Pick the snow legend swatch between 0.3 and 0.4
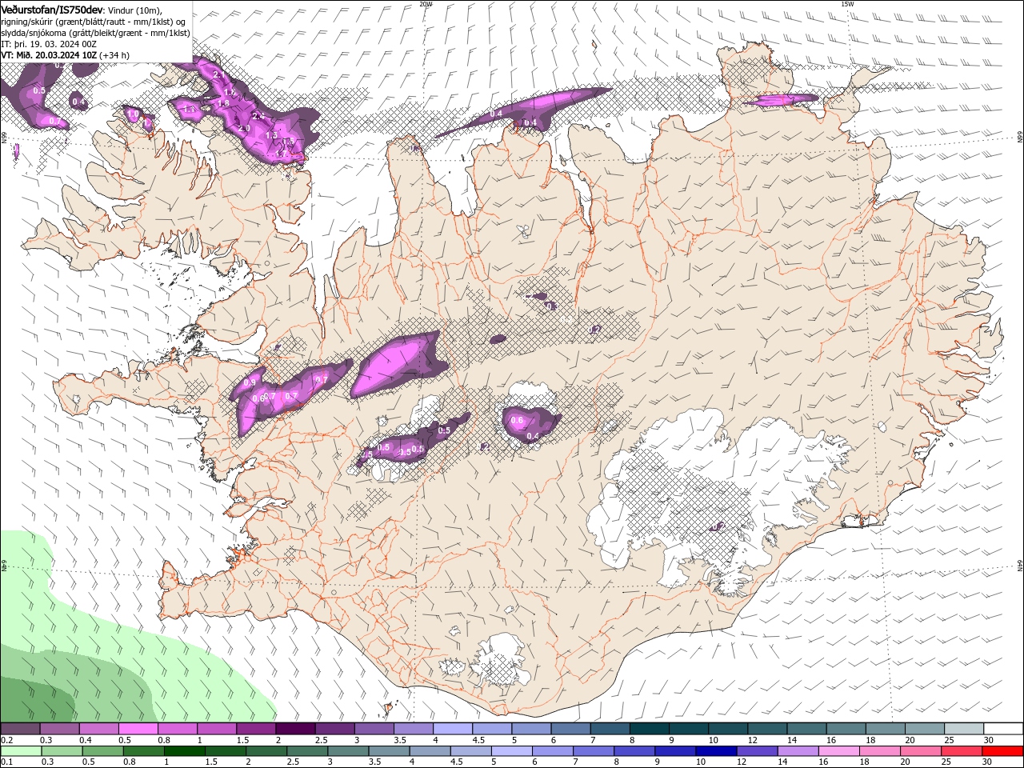 pos(59,729)
